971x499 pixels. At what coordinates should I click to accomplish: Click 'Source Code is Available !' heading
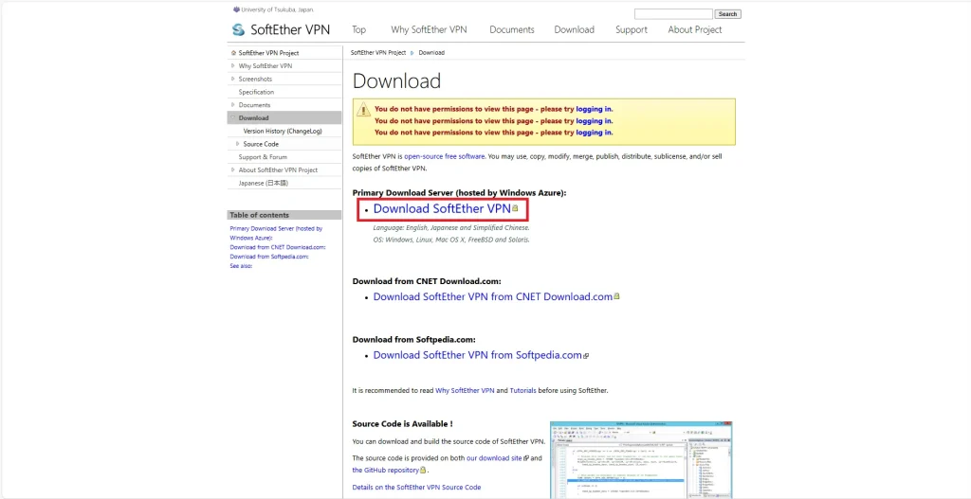point(402,424)
